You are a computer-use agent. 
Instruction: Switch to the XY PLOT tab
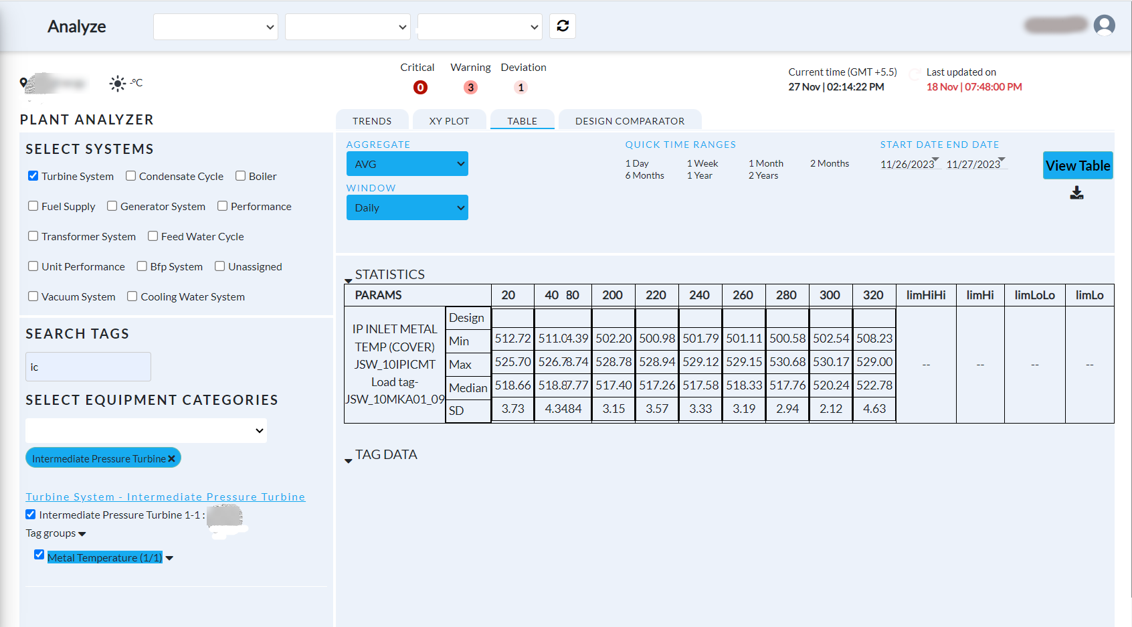(x=449, y=120)
